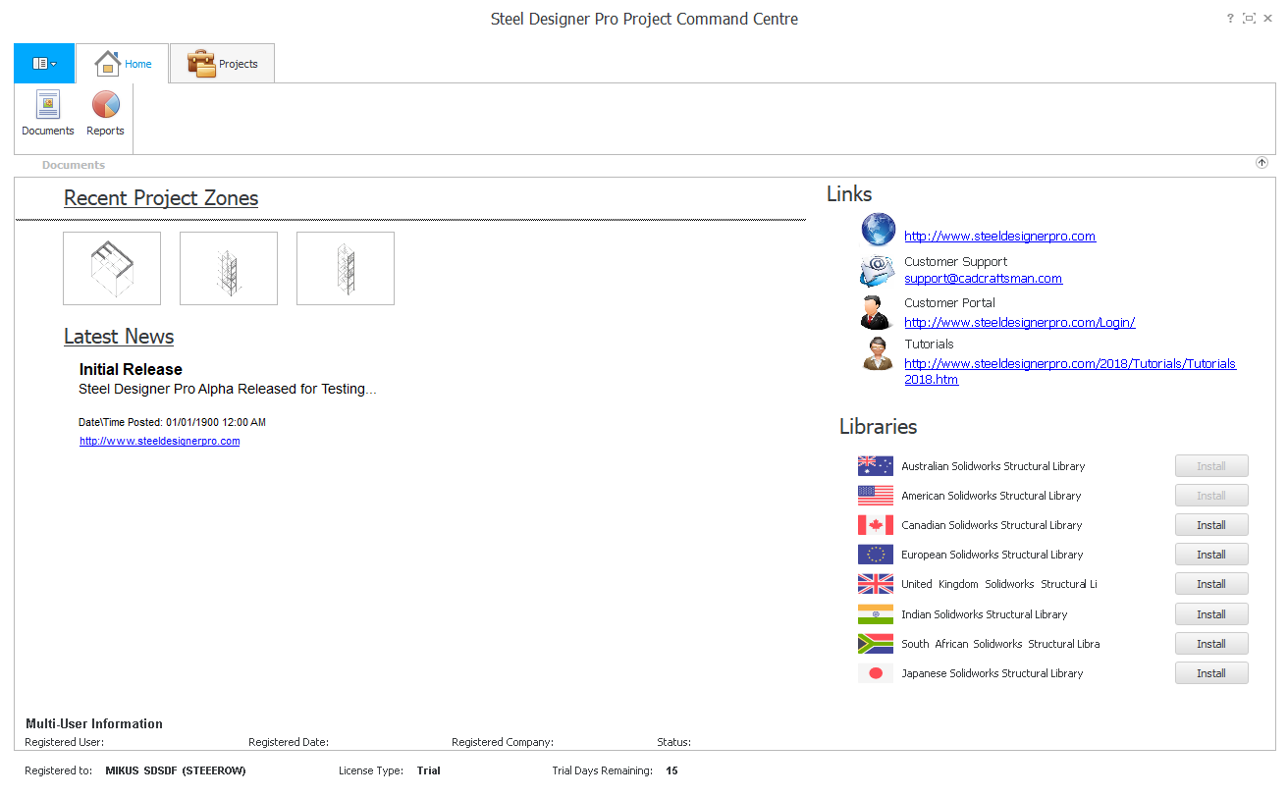This screenshot has width=1288, height=796.
Task: Click the Customer Portal person icon
Action: pos(876,312)
